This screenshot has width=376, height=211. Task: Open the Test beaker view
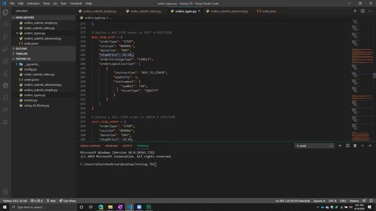(5, 73)
